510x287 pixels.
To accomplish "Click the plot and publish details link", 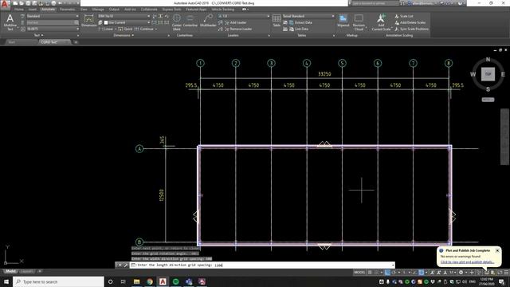I will [x=467, y=262].
